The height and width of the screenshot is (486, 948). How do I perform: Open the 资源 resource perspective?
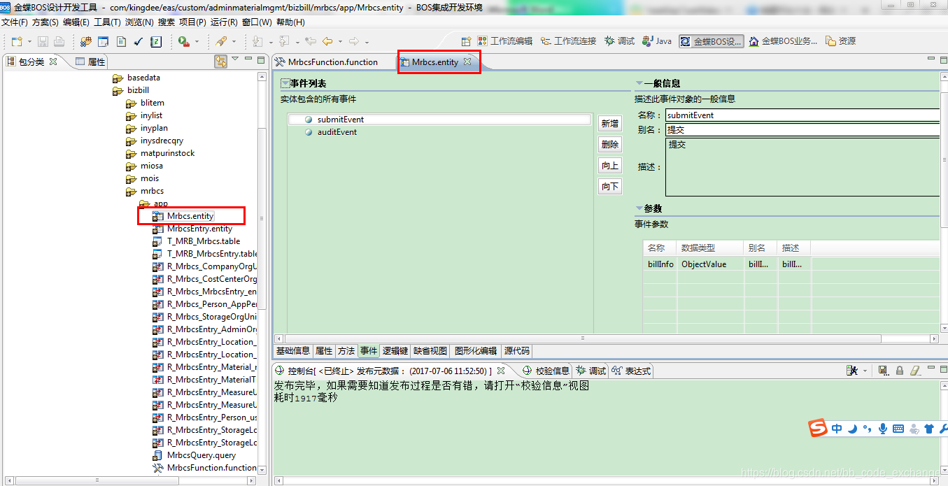click(840, 41)
